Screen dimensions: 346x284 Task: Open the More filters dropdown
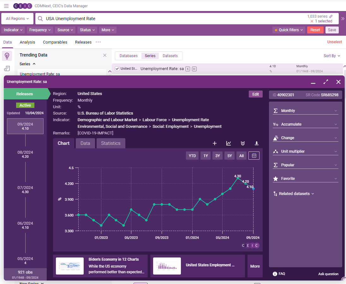pyautogui.click(x=108, y=30)
